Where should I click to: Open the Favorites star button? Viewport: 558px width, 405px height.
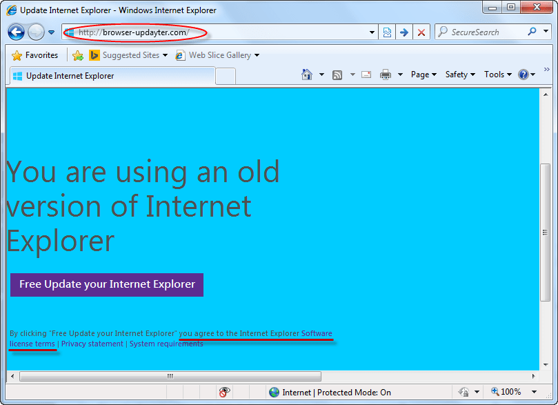[34, 55]
